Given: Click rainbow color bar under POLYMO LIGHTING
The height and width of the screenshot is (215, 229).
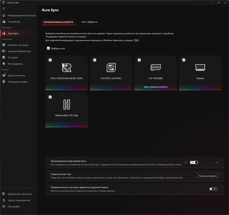Looking at the screenshot, I should [111, 90].
